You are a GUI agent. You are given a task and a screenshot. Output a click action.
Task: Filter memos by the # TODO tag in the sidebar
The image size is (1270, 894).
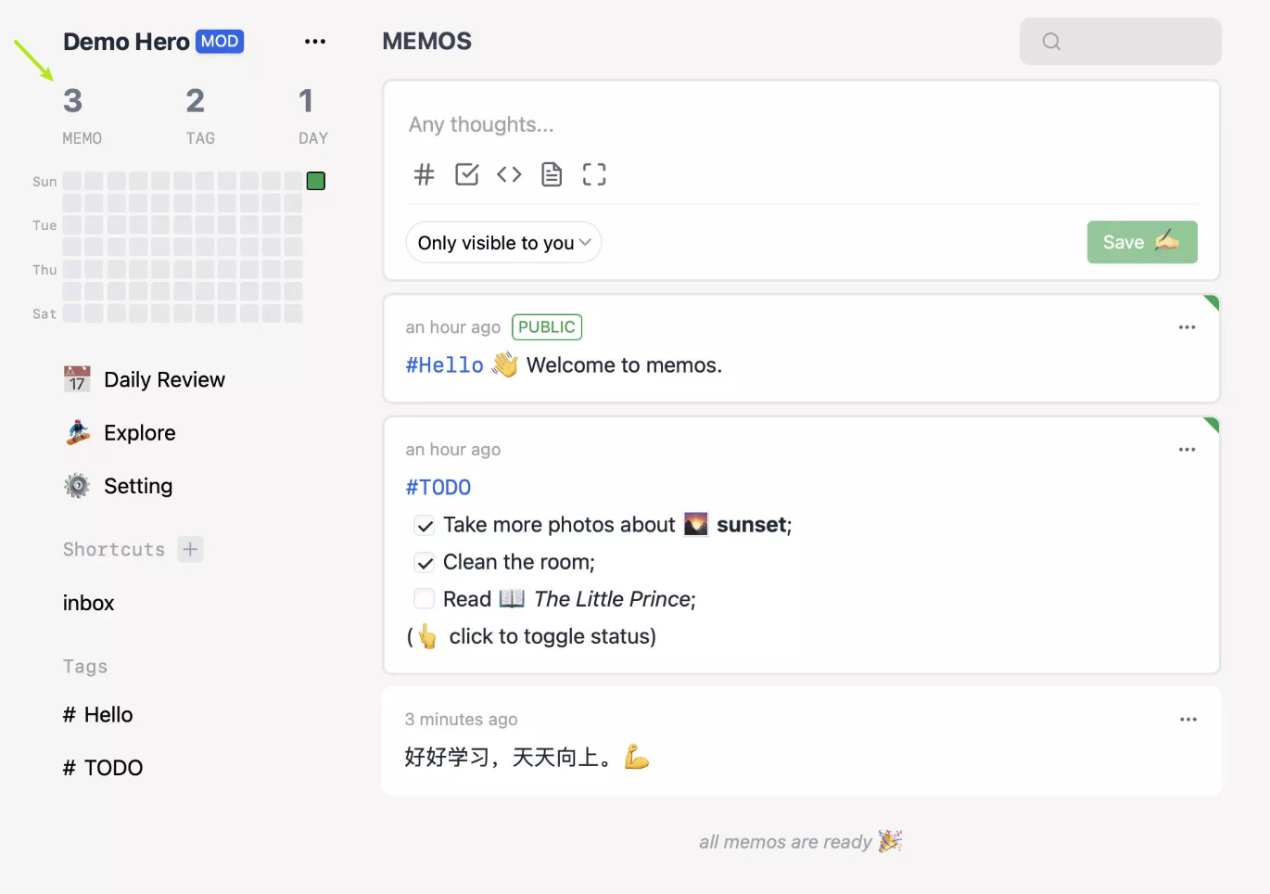103,768
